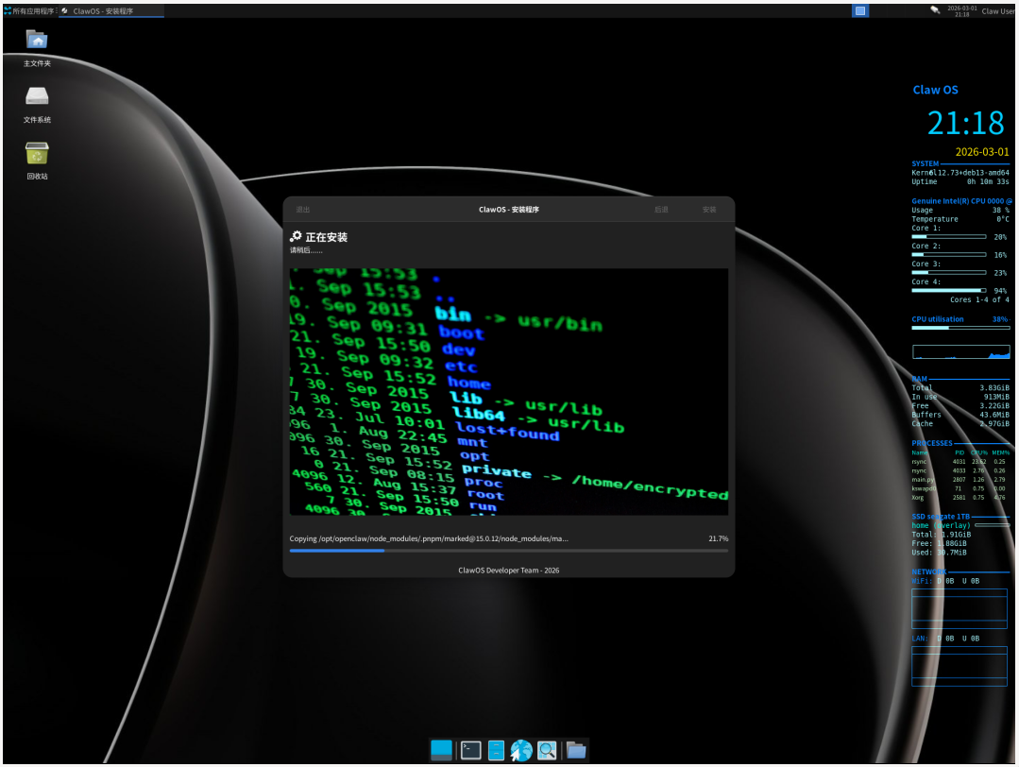Click the Core 1 usage bar
This screenshot has width=1019, height=767.
point(949,236)
